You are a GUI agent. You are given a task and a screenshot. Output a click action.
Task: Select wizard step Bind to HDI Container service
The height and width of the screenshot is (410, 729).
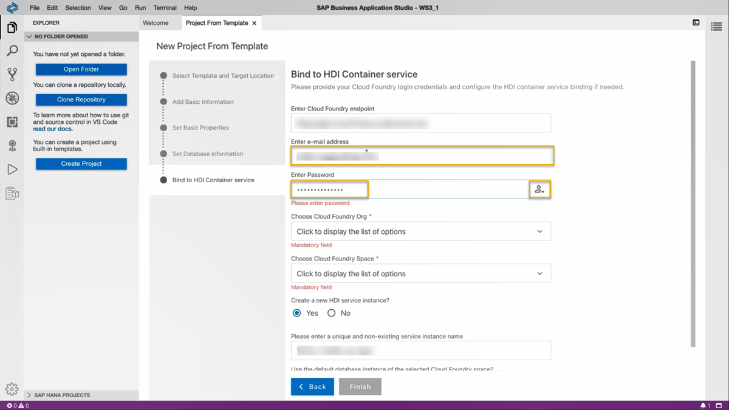(213, 180)
